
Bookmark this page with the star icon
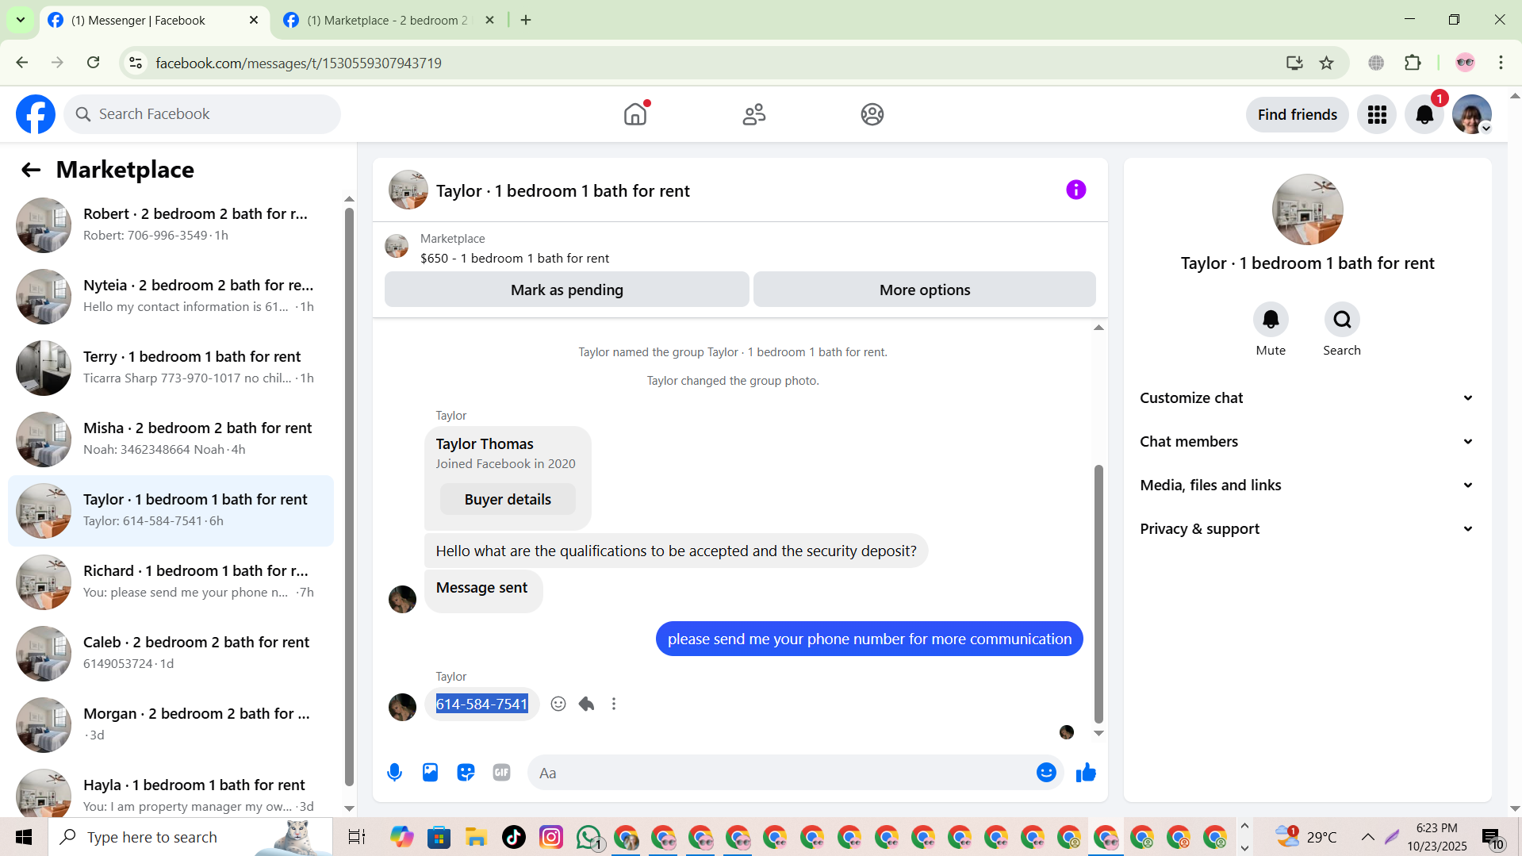[x=1326, y=63]
